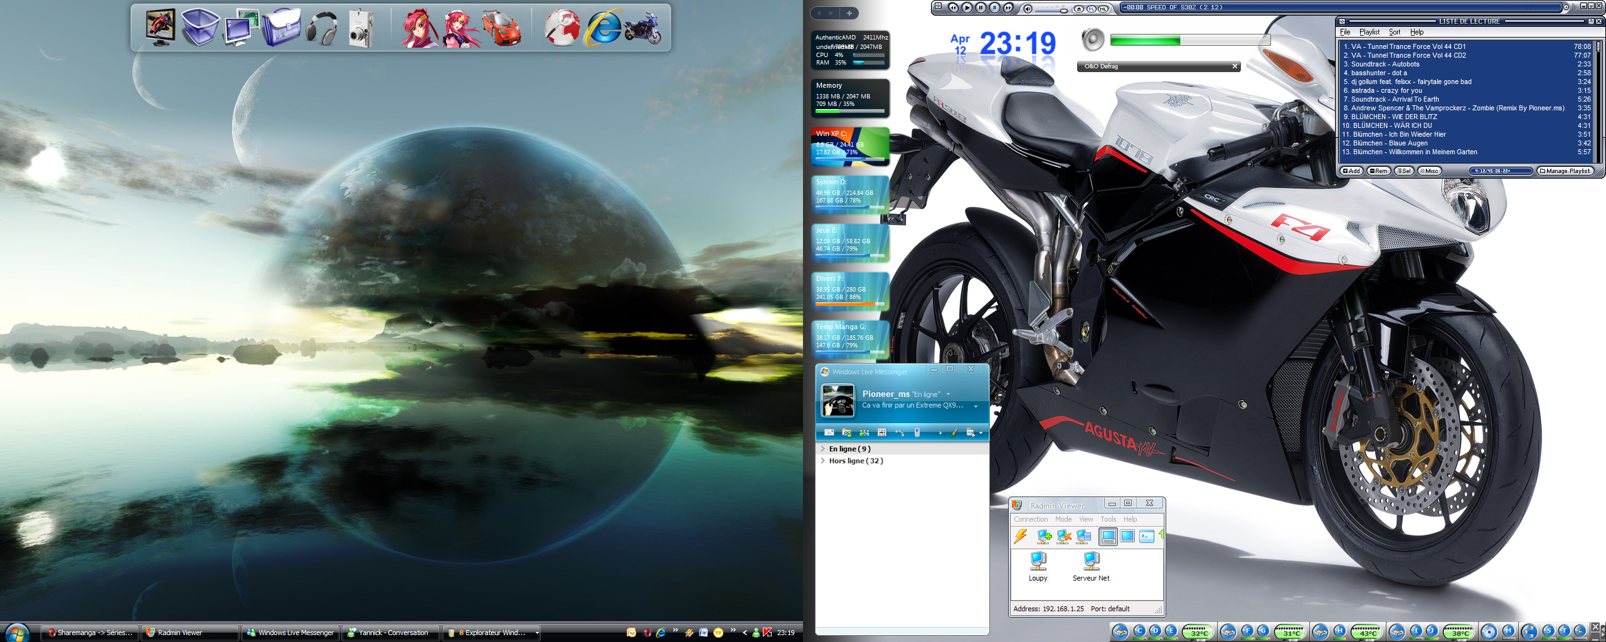Click Winamp play button

[967, 8]
